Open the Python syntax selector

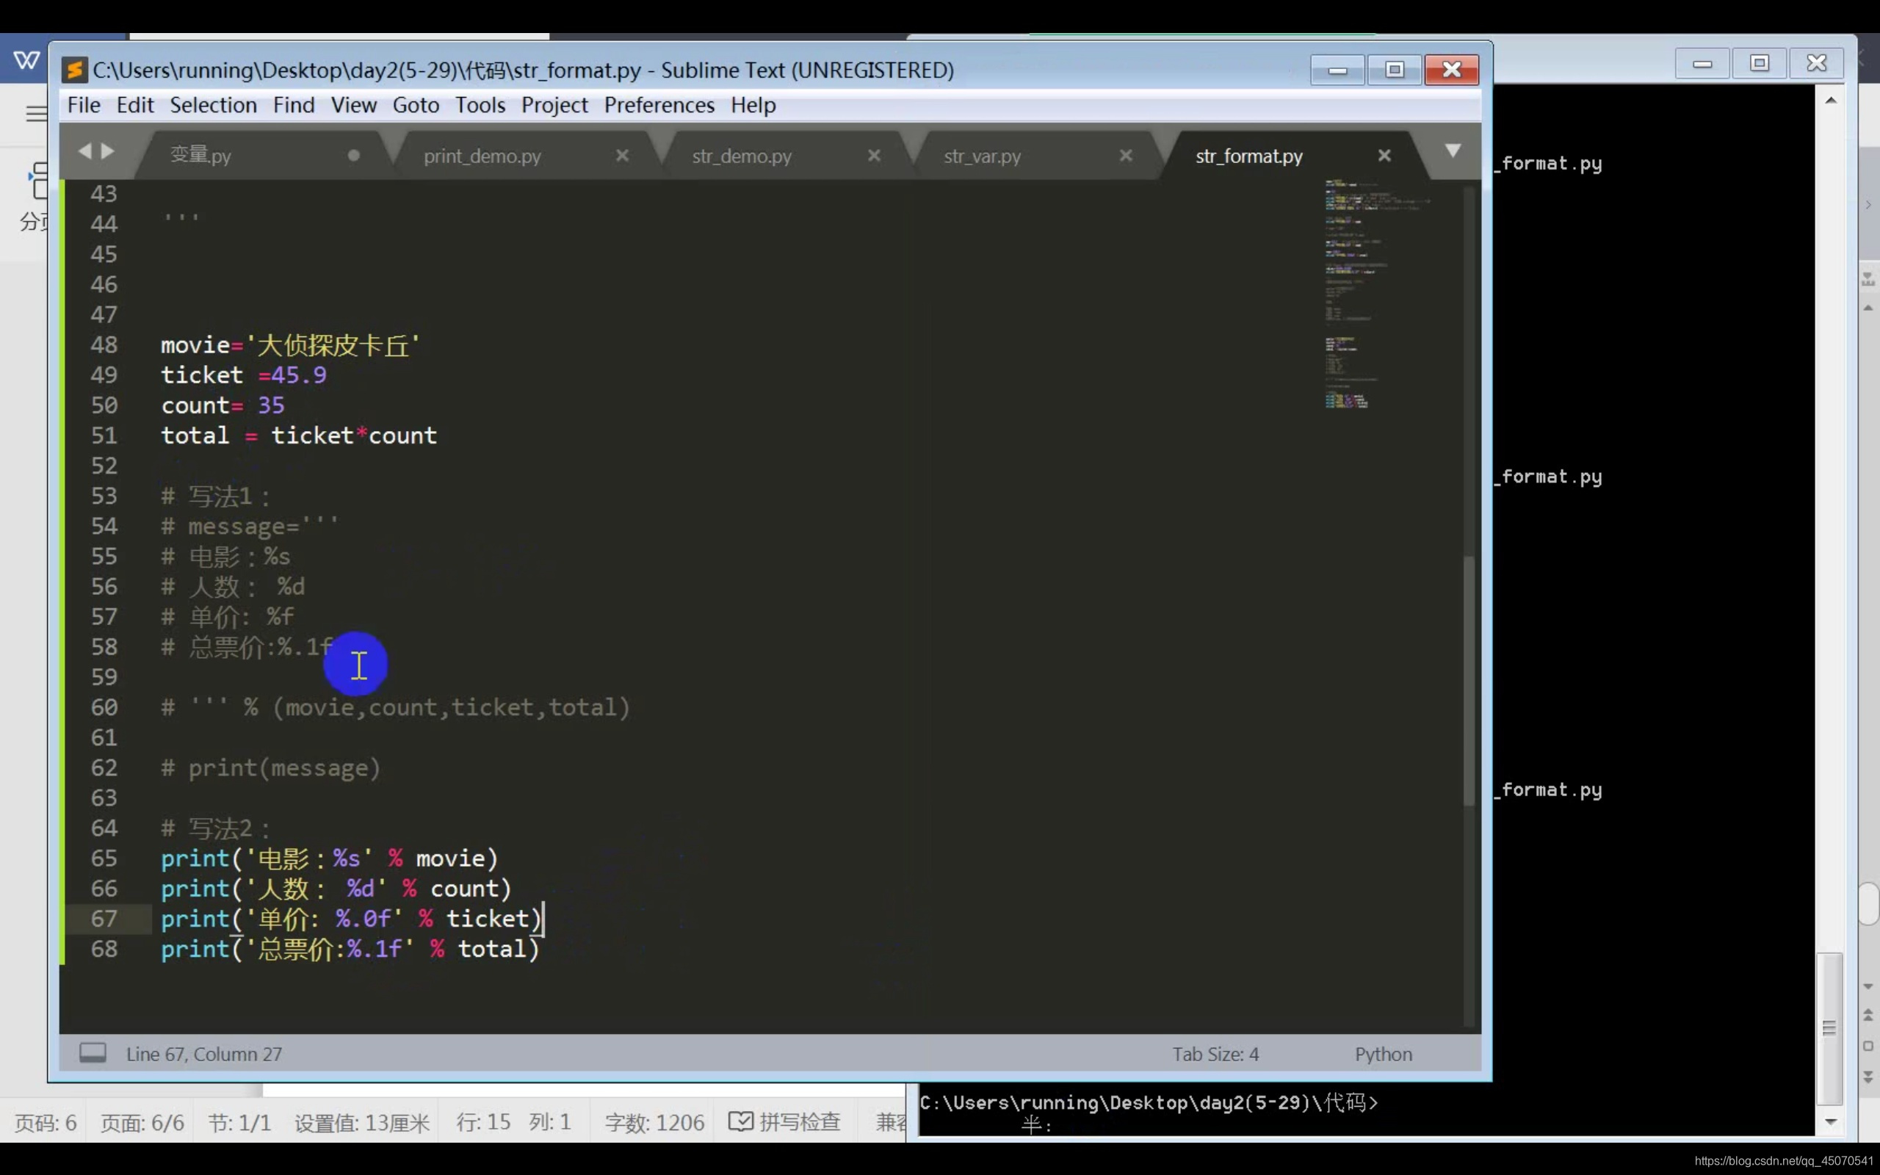pyautogui.click(x=1383, y=1054)
